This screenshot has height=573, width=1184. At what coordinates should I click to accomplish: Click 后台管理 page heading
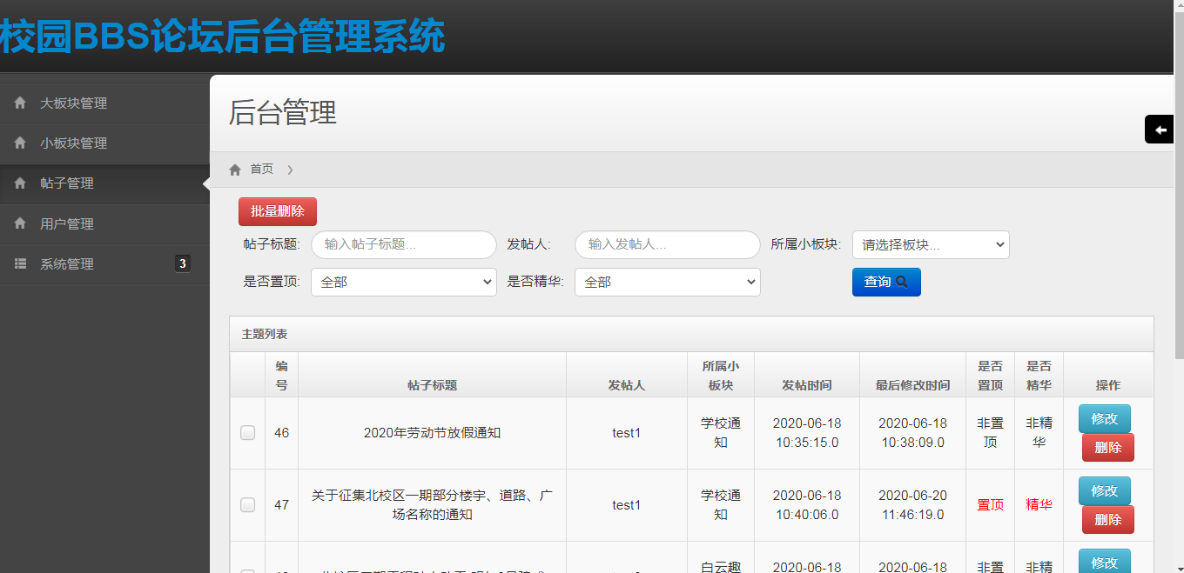click(x=282, y=113)
